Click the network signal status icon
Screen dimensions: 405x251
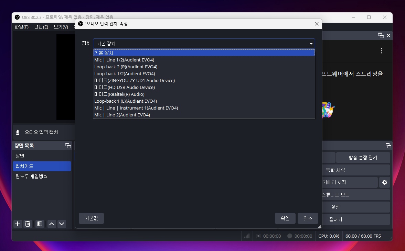pyautogui.click(x=247, y=236)
